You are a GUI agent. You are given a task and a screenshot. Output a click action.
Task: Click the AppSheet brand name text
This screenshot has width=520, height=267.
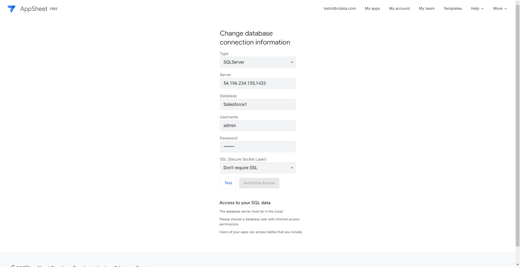tap(34, 9)
